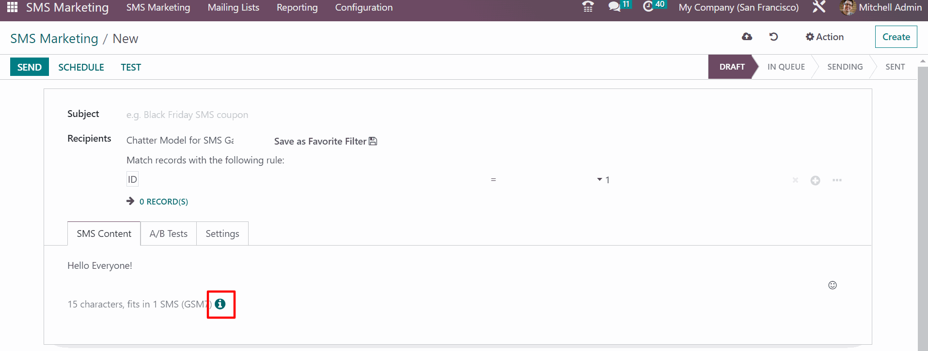
Task: Discard changes with undo arrow icon
Action: coord(773,37)
